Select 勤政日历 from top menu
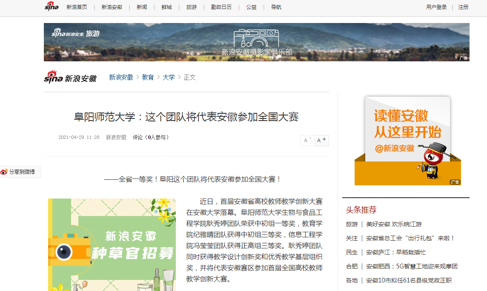The width and height of the screenshot is (487, 291). tap(221, 7)
